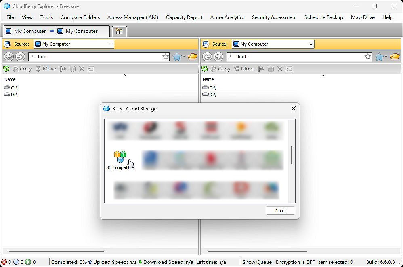
Task: Click right pane rename icon
Action: [x=261, y=69]
